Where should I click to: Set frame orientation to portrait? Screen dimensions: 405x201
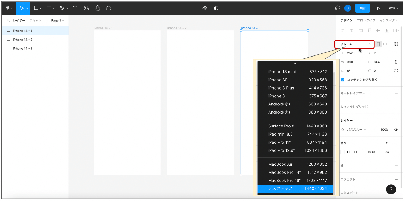(378, 44)
